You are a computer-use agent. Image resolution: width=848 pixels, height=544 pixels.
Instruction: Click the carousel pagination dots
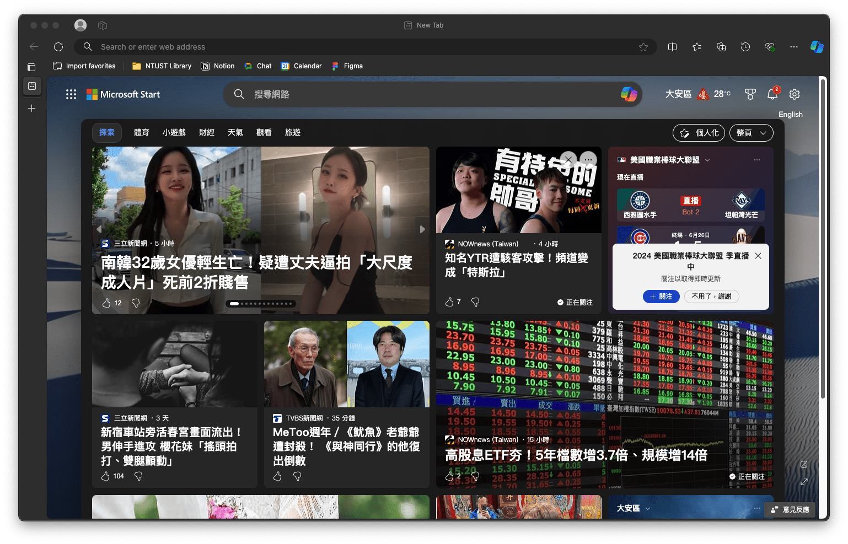(261, 304)
